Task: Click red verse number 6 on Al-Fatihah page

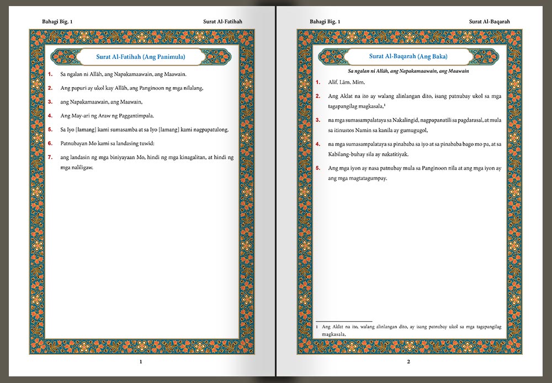Action: pyautogui.click(x=50, y=143)
